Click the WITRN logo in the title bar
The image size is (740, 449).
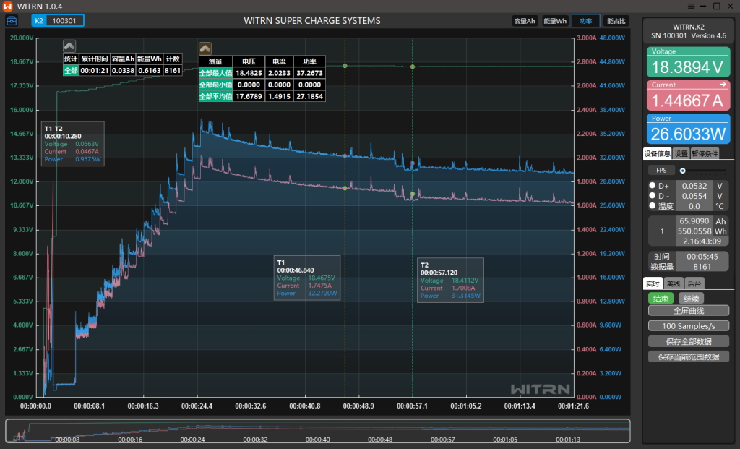tap(7, 6)
